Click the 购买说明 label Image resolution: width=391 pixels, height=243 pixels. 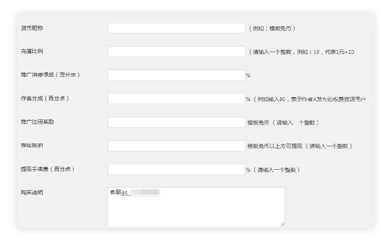click(32, 193)
